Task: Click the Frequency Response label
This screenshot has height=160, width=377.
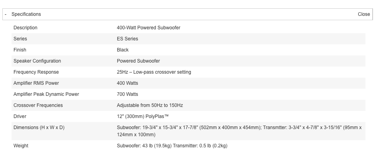Action: click(x=36, y=72)
